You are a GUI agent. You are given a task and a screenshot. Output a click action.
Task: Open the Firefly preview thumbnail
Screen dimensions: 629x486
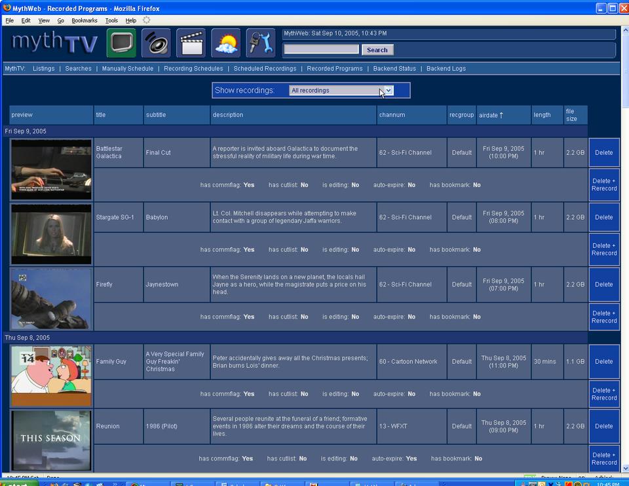[51, 298]
